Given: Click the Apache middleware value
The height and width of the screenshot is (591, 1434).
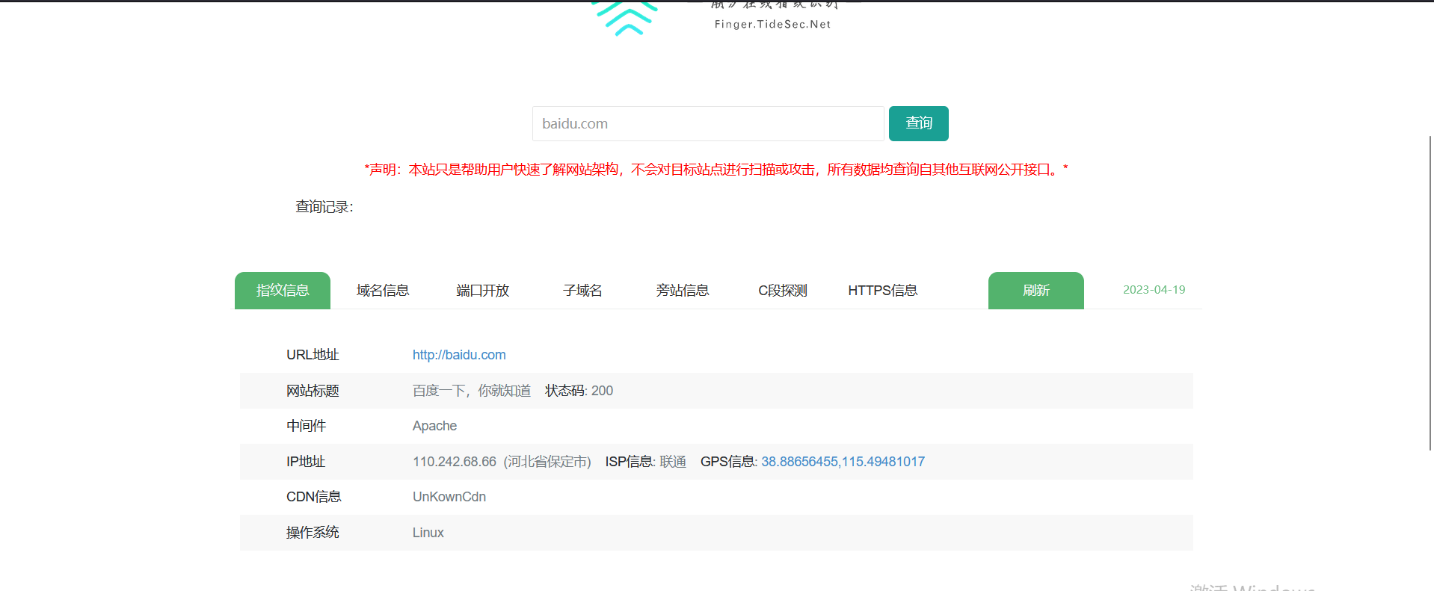Looking at the screenshot, I should [x=434, y=426].
